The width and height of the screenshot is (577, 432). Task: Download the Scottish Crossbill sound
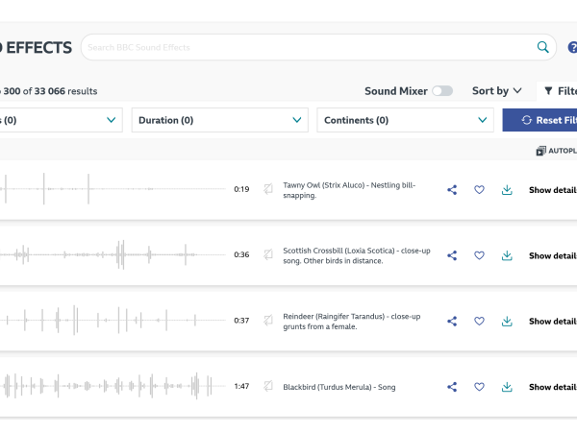507,256
